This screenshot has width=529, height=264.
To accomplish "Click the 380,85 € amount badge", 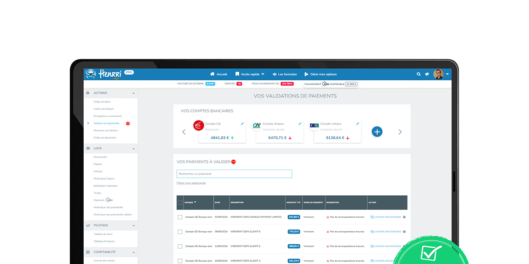I will pos(294,246).
